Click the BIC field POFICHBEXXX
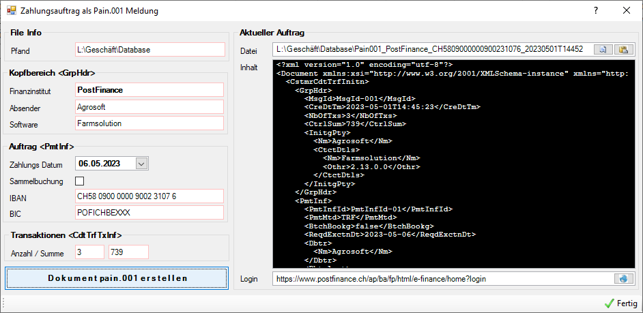This screenshot has height=313, width=643. click(149, 213)
